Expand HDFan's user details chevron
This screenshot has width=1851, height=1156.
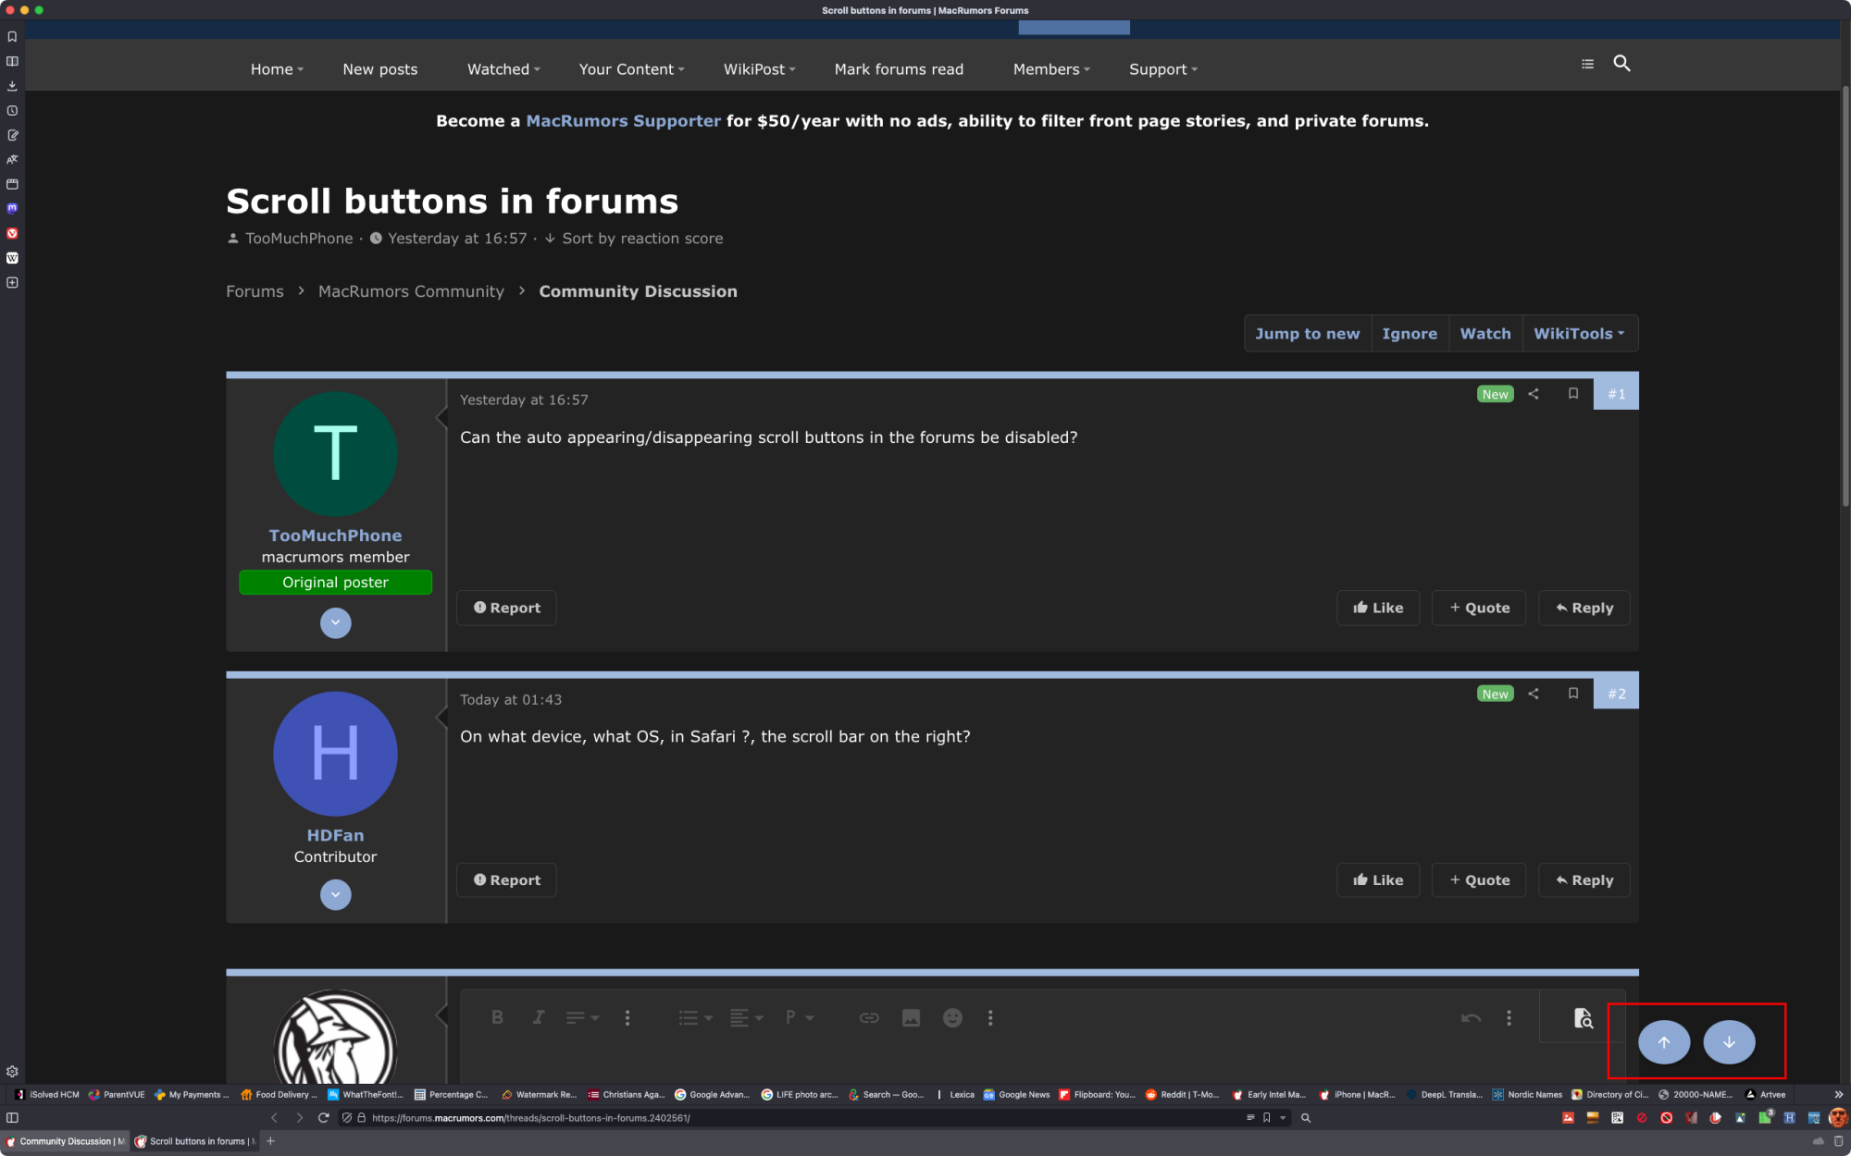tap(335, 895)
